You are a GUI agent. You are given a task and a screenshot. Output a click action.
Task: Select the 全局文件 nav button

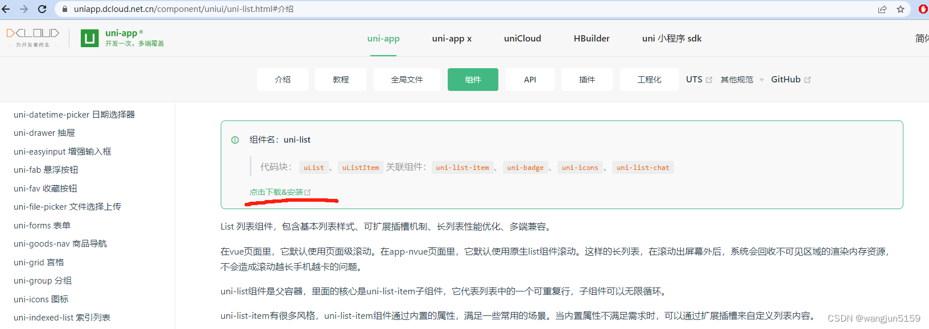407,80
